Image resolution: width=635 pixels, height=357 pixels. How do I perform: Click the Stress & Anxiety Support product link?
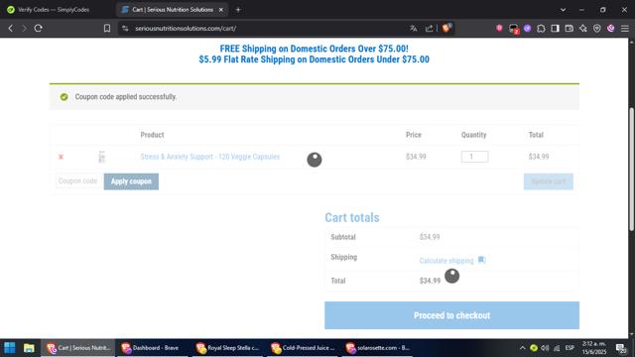pyautogui.click(x=209, y=157)
